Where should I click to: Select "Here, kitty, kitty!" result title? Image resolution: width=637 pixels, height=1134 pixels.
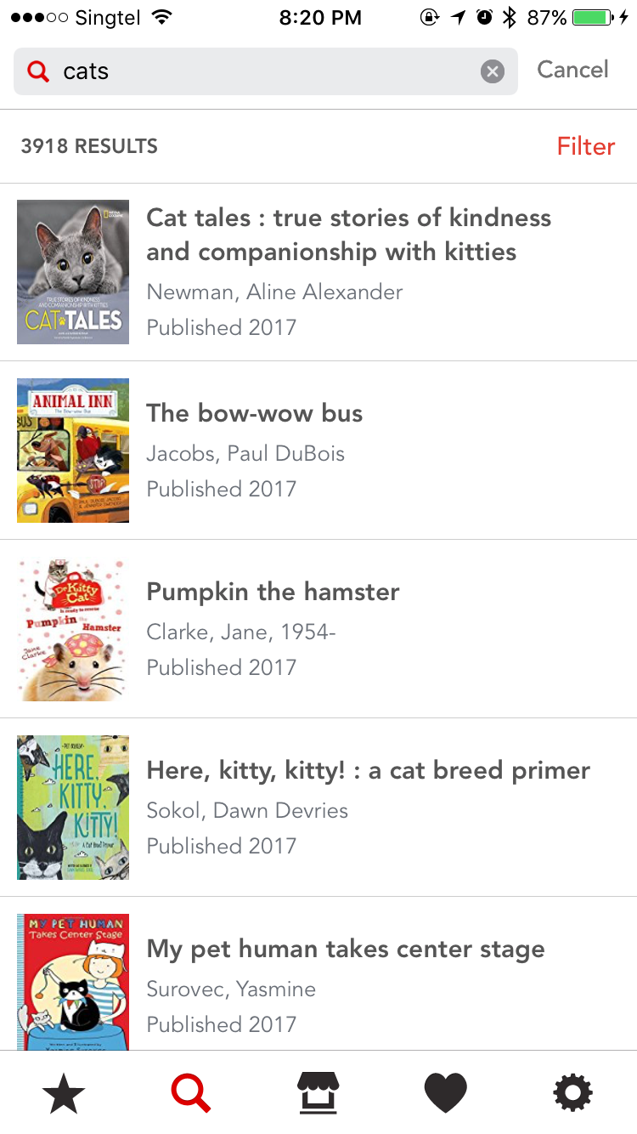click(368, 770)
